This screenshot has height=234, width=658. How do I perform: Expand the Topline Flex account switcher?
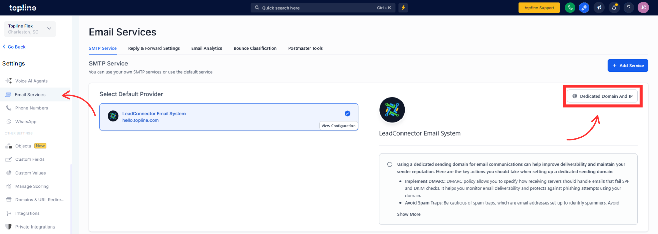[x=30, y=29]
